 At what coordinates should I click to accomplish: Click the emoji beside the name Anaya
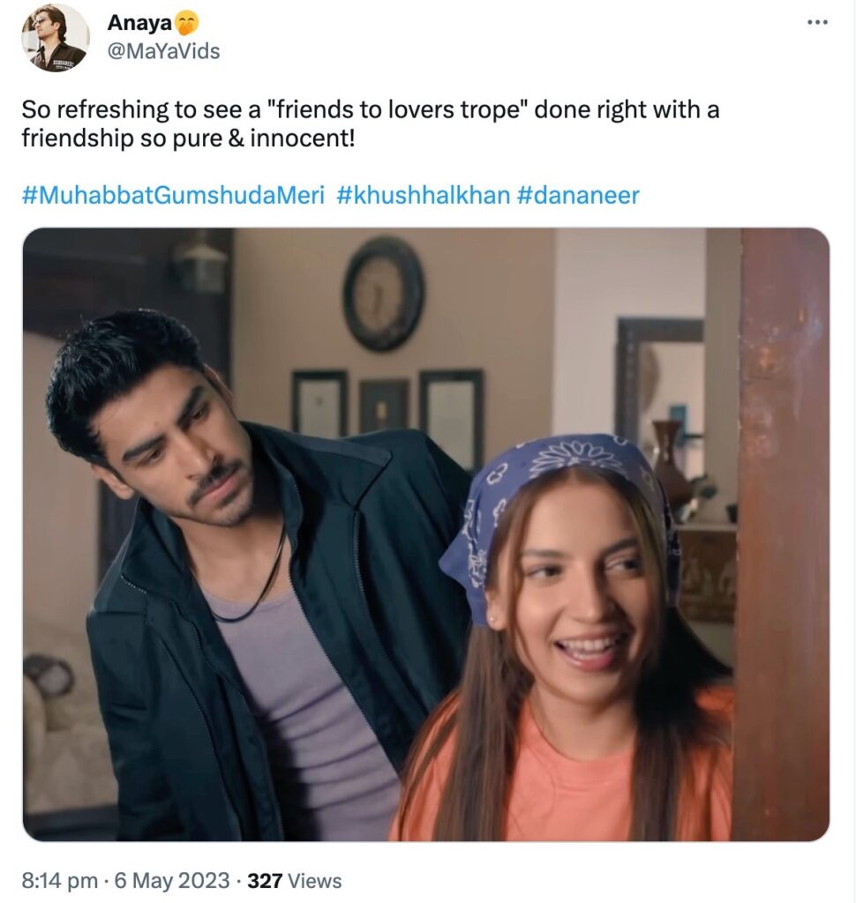187,23
